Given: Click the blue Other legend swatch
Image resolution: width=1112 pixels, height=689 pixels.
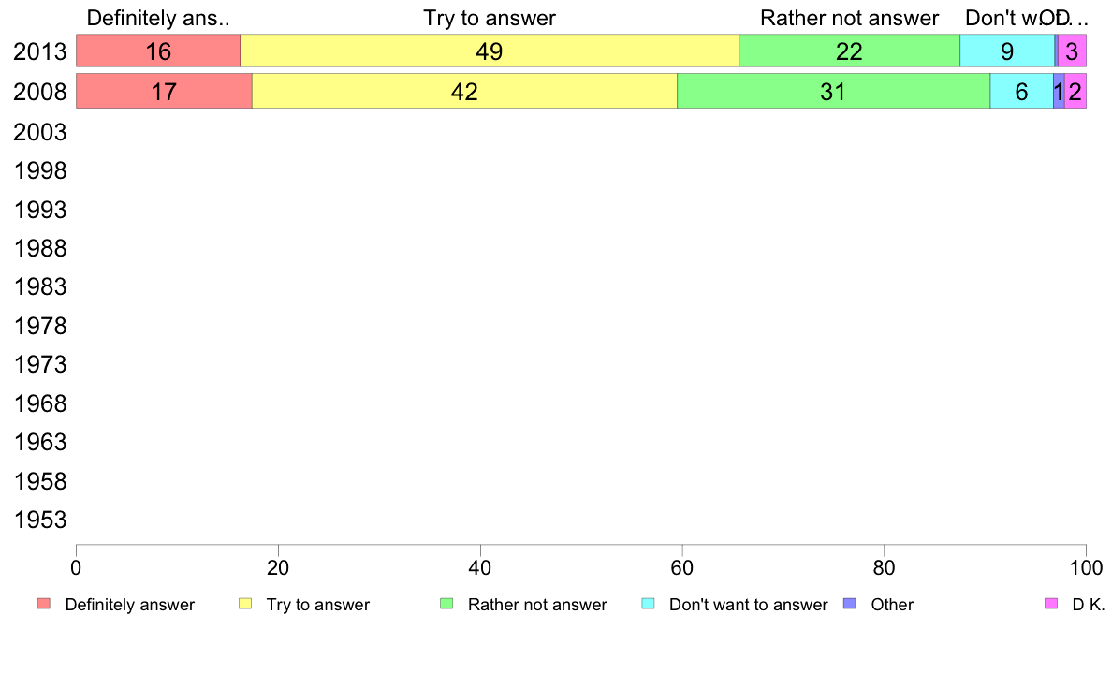Looking at the screenshot, I should pos(850,604).
